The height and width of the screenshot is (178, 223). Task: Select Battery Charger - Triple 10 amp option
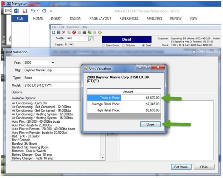[33, 158]
